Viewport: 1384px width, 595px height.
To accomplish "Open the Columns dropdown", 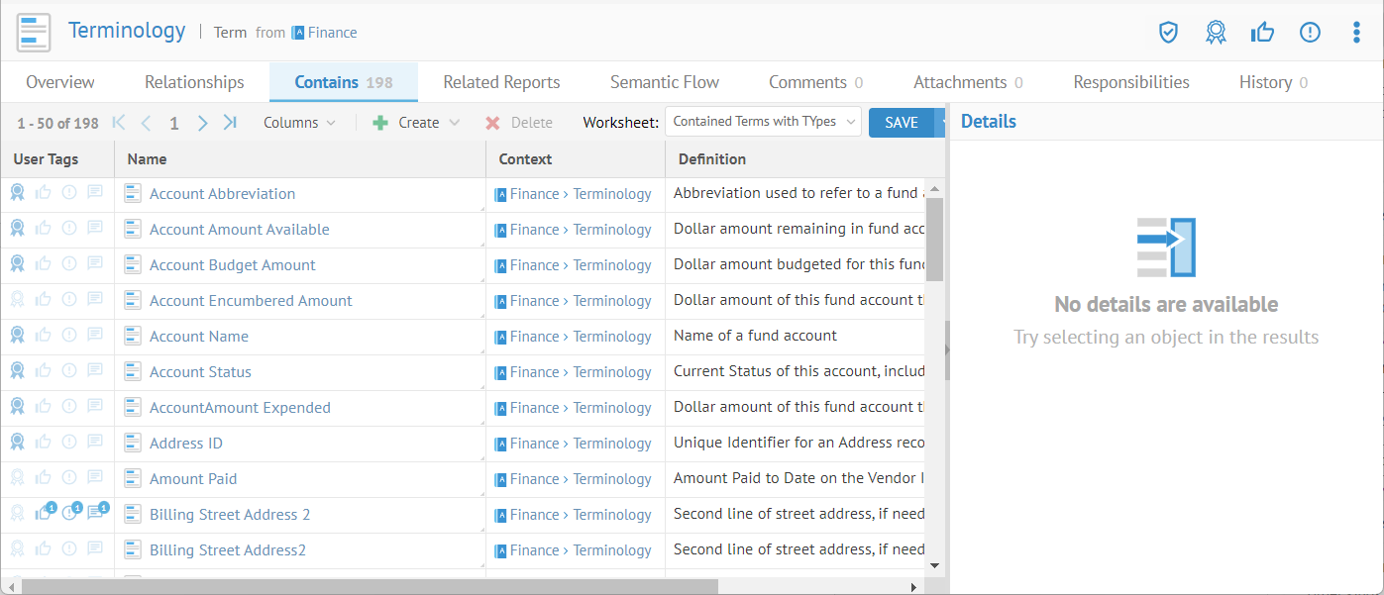I will click(x=299, y=123).
